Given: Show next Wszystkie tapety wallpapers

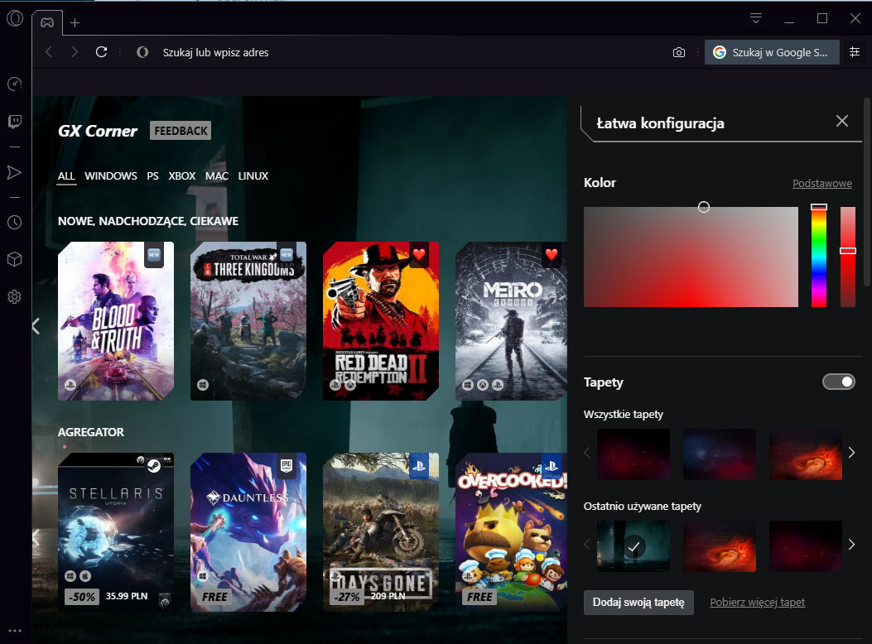Looking at the screenshot, I should pos(851,452).
